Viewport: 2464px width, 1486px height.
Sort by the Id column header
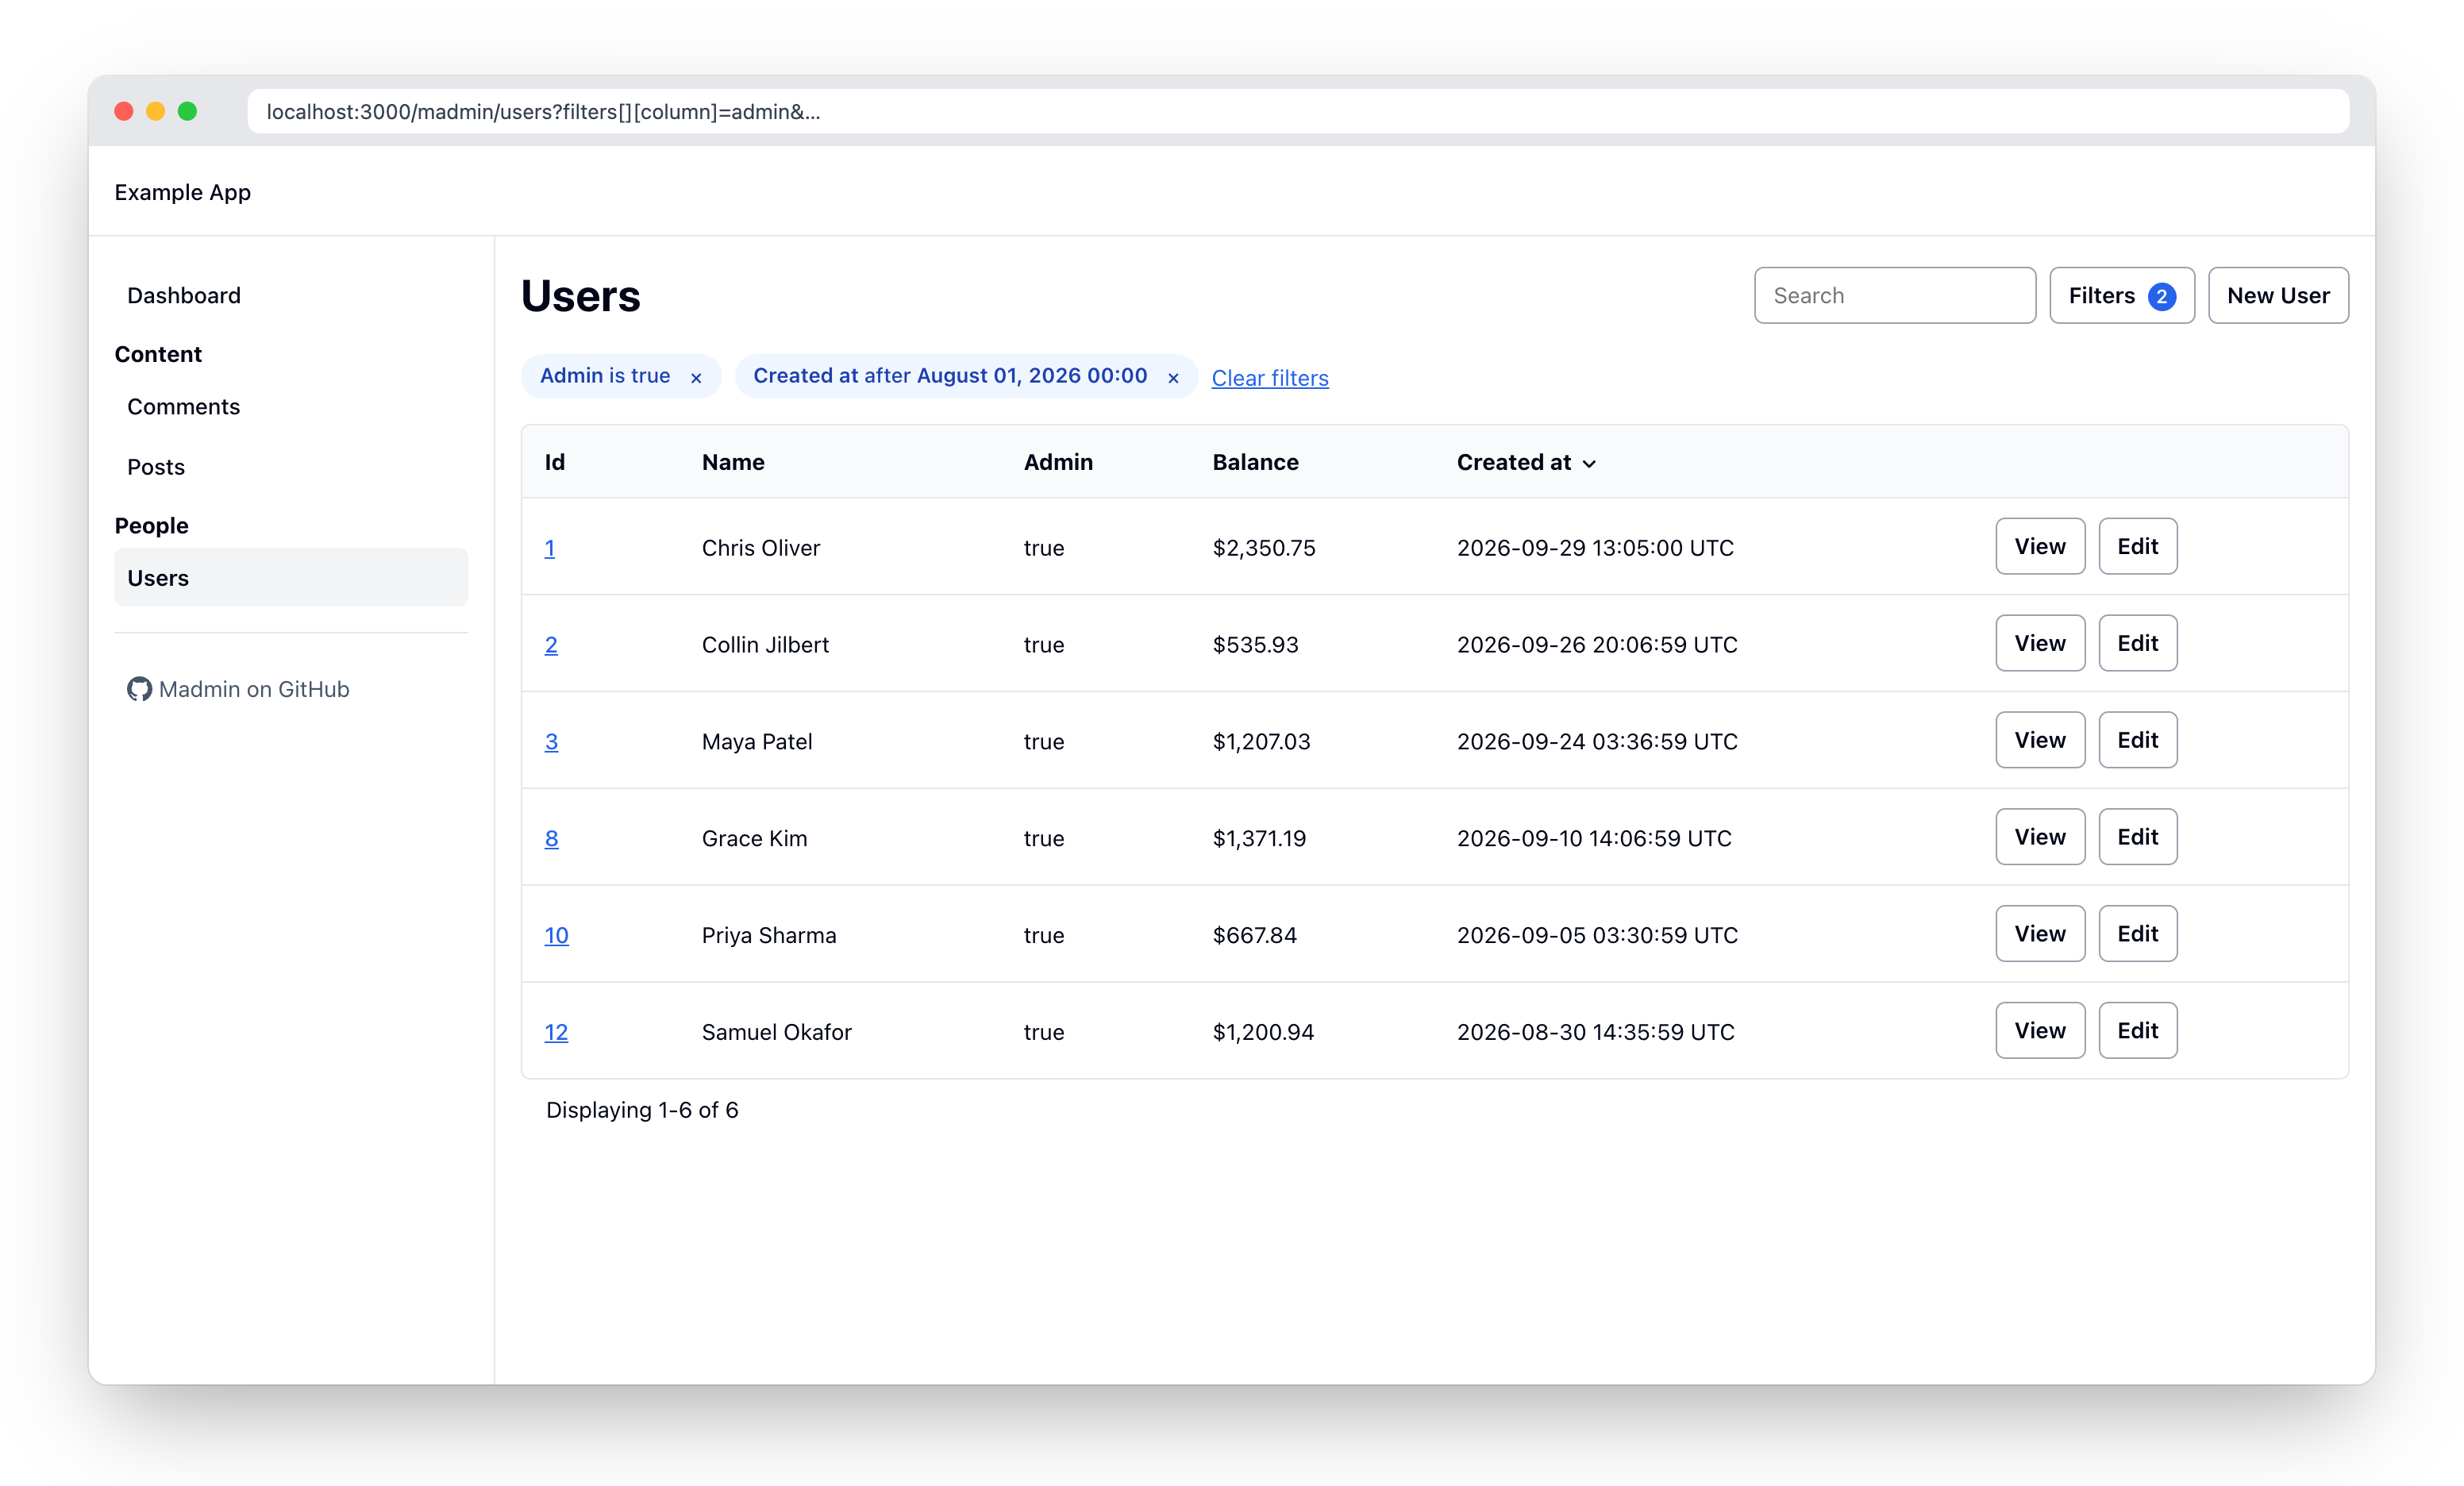coord(555,462)
